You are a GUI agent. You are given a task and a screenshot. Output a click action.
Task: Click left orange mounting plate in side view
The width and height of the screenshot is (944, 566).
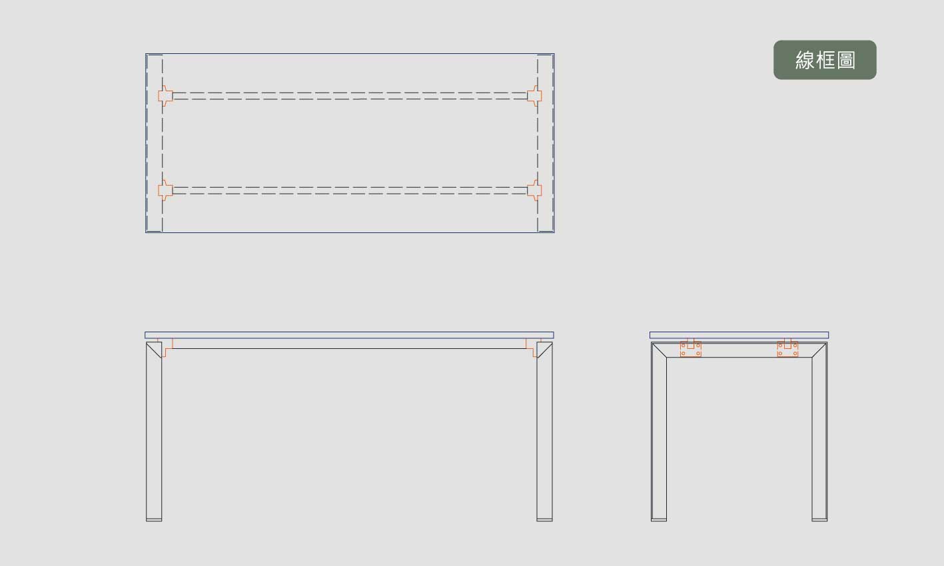pos(691,348)
